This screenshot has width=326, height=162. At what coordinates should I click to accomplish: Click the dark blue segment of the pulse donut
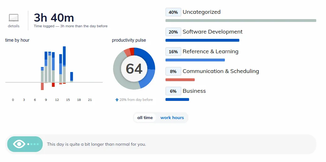tap(147, 59)
